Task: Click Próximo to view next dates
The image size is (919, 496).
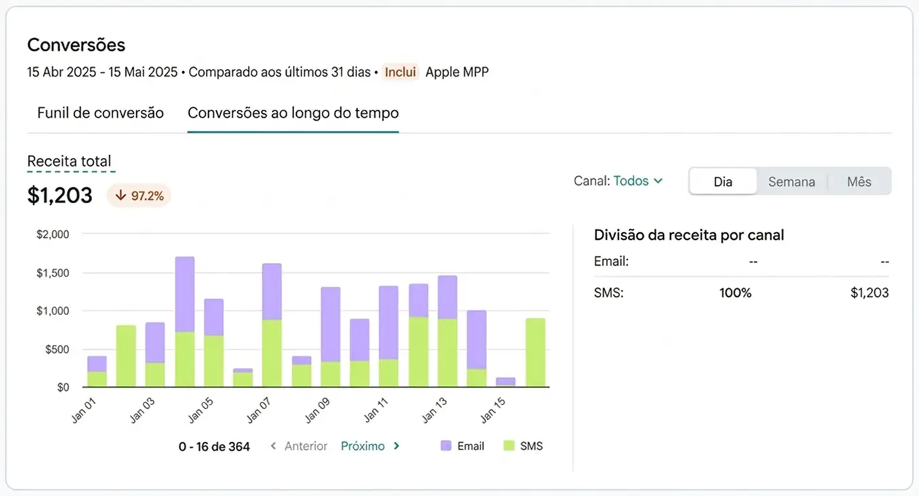Action: pyautogui.click(x=363, y=446)
